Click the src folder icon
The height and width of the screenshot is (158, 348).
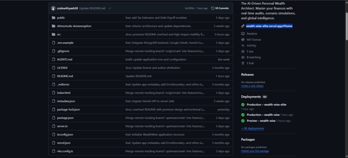pos(53,35)
